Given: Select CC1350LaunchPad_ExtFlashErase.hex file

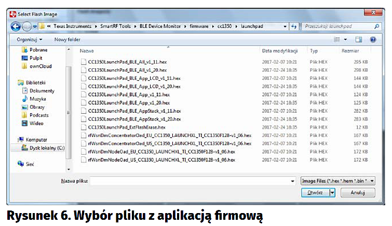Looking at the screenshot, I should coord(127,127).
